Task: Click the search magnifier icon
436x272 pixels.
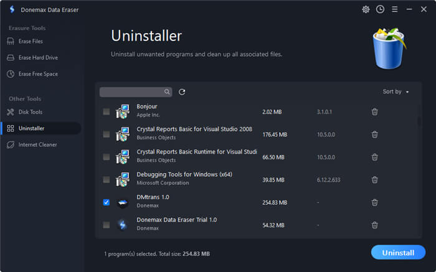Action: 167,91
